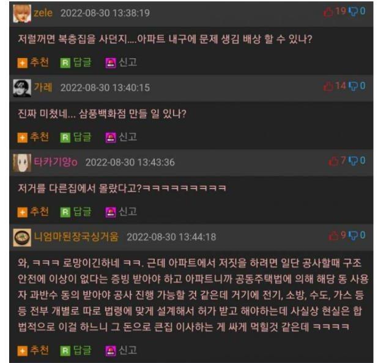The image size is (378, 363).
Task: Click thumbs-down icon on 가레's comment
Action: pos(353,86)
